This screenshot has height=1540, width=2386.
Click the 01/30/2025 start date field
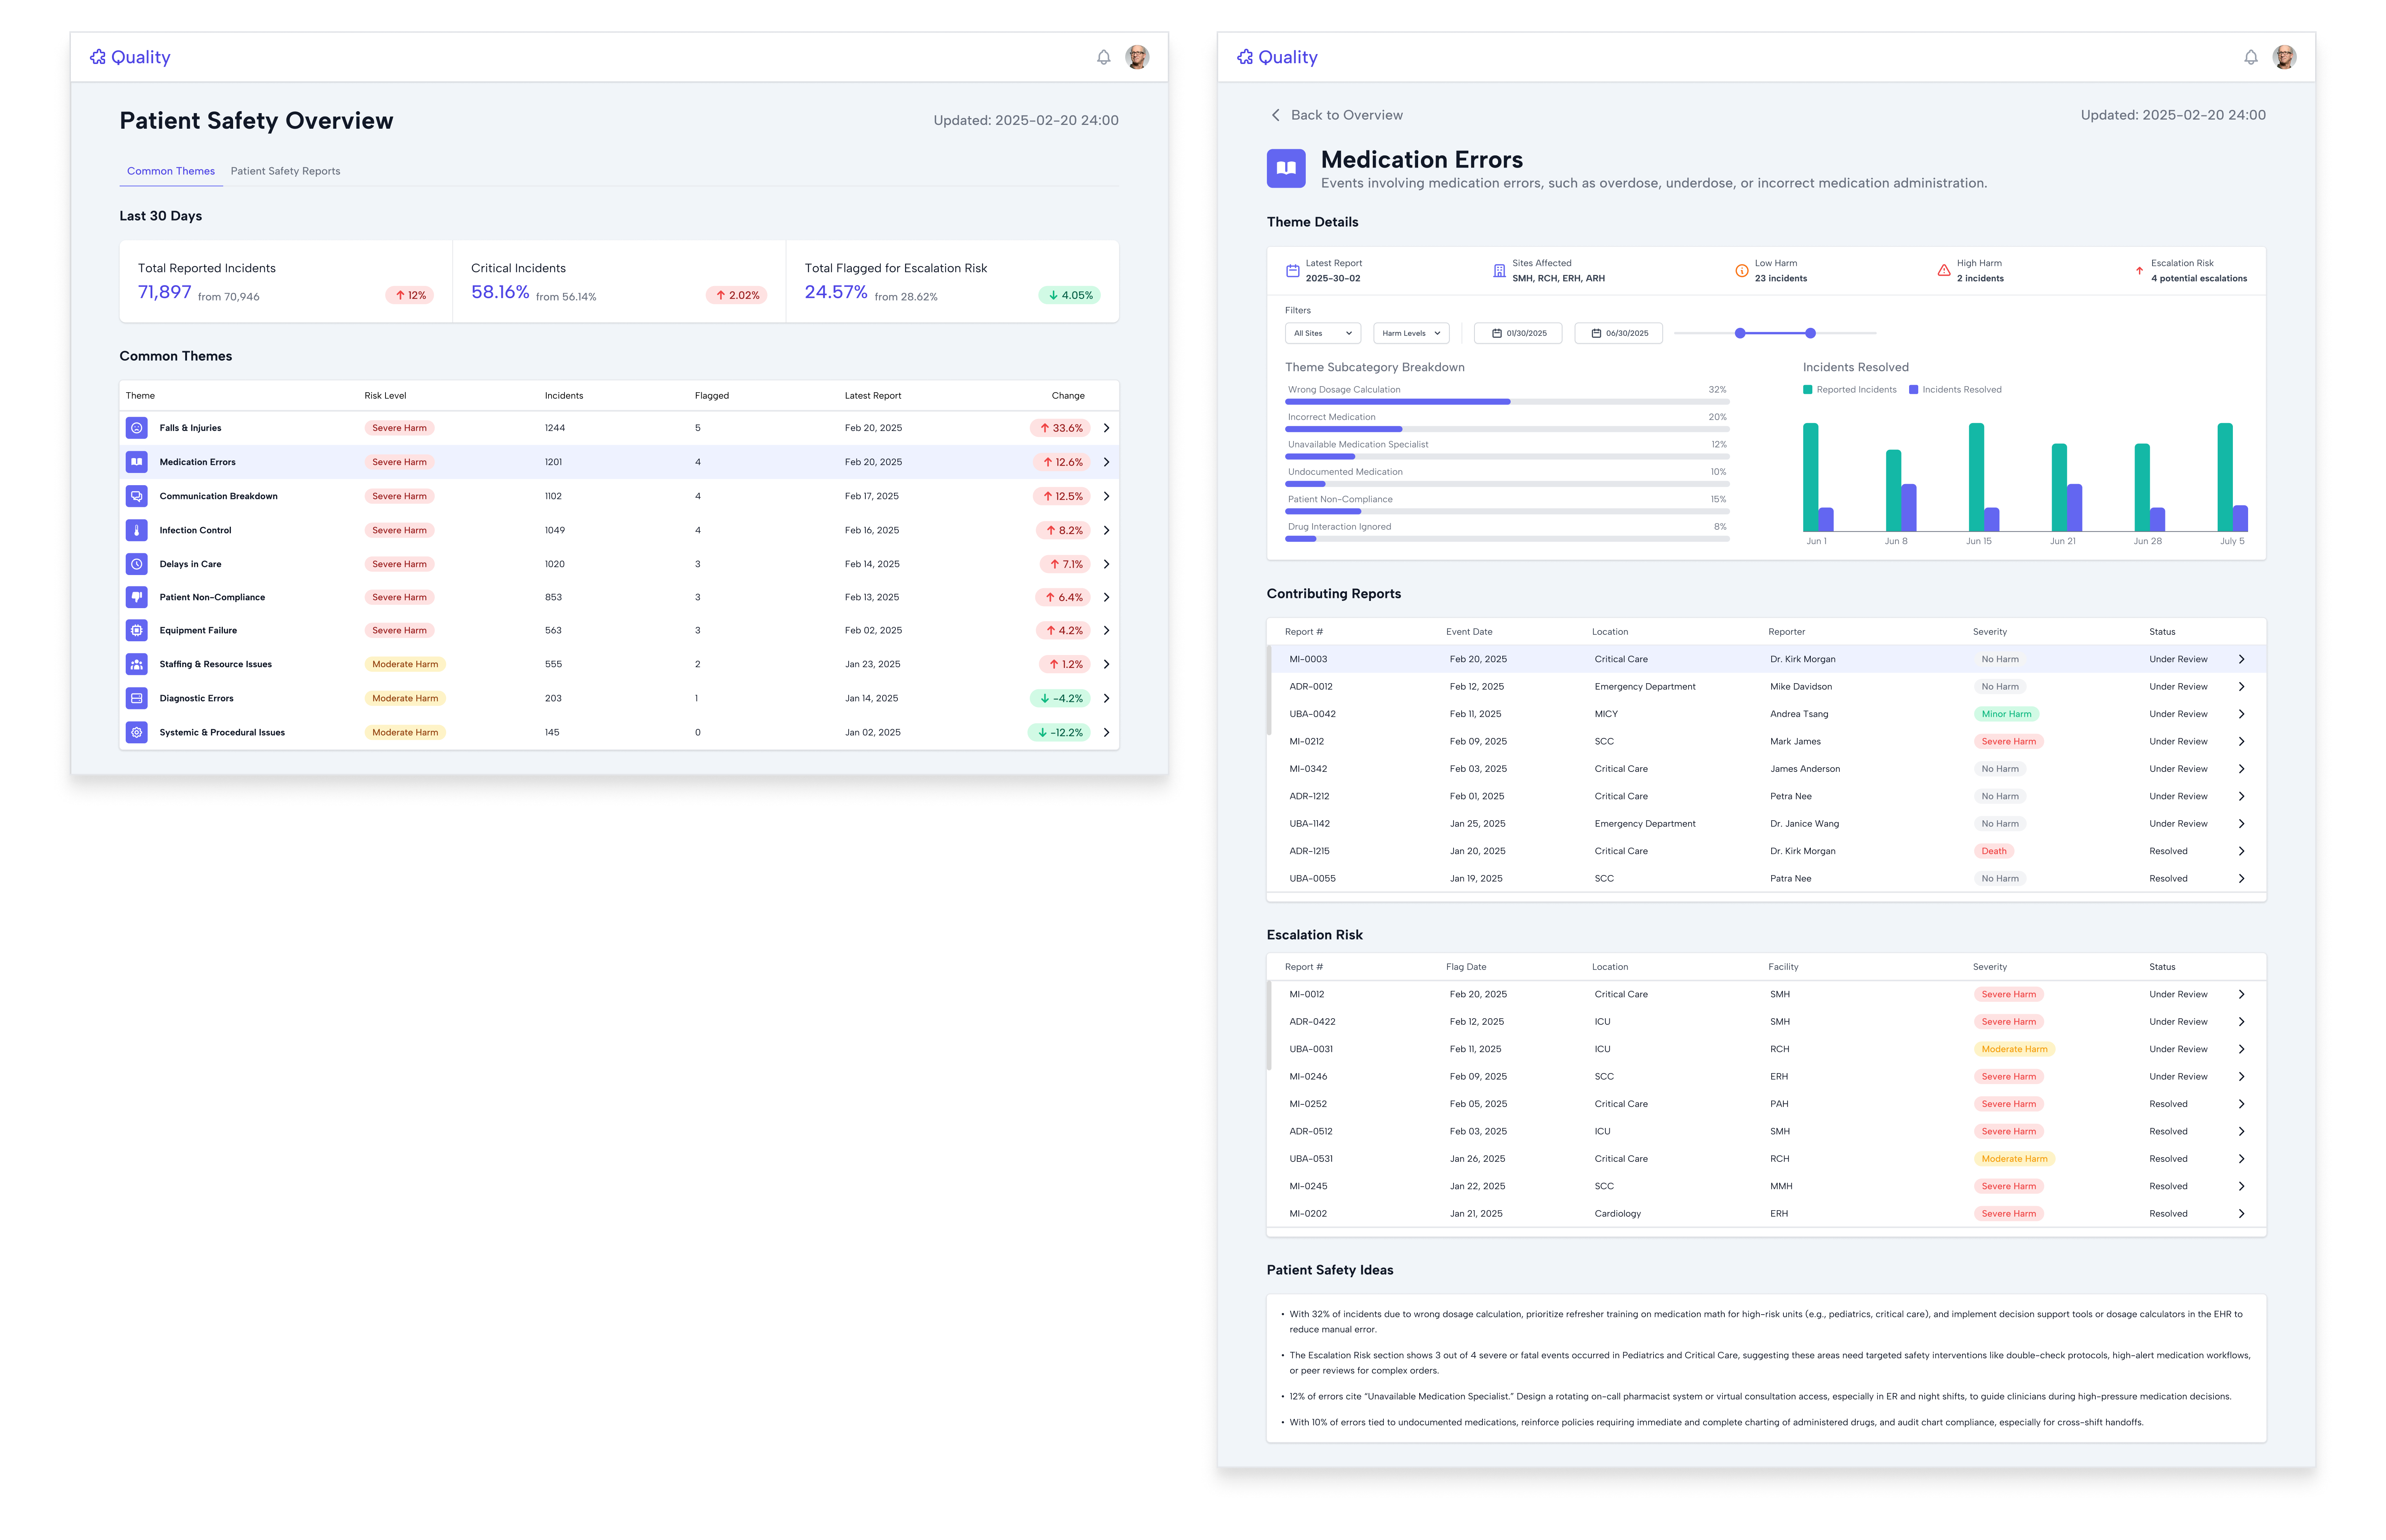(x=1518, y=333)
